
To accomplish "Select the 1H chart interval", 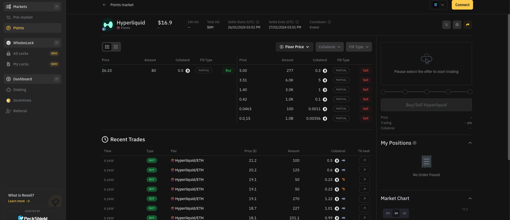I will [396, 213].
